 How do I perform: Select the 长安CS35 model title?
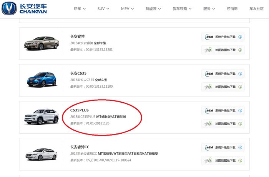click(78, 73)
